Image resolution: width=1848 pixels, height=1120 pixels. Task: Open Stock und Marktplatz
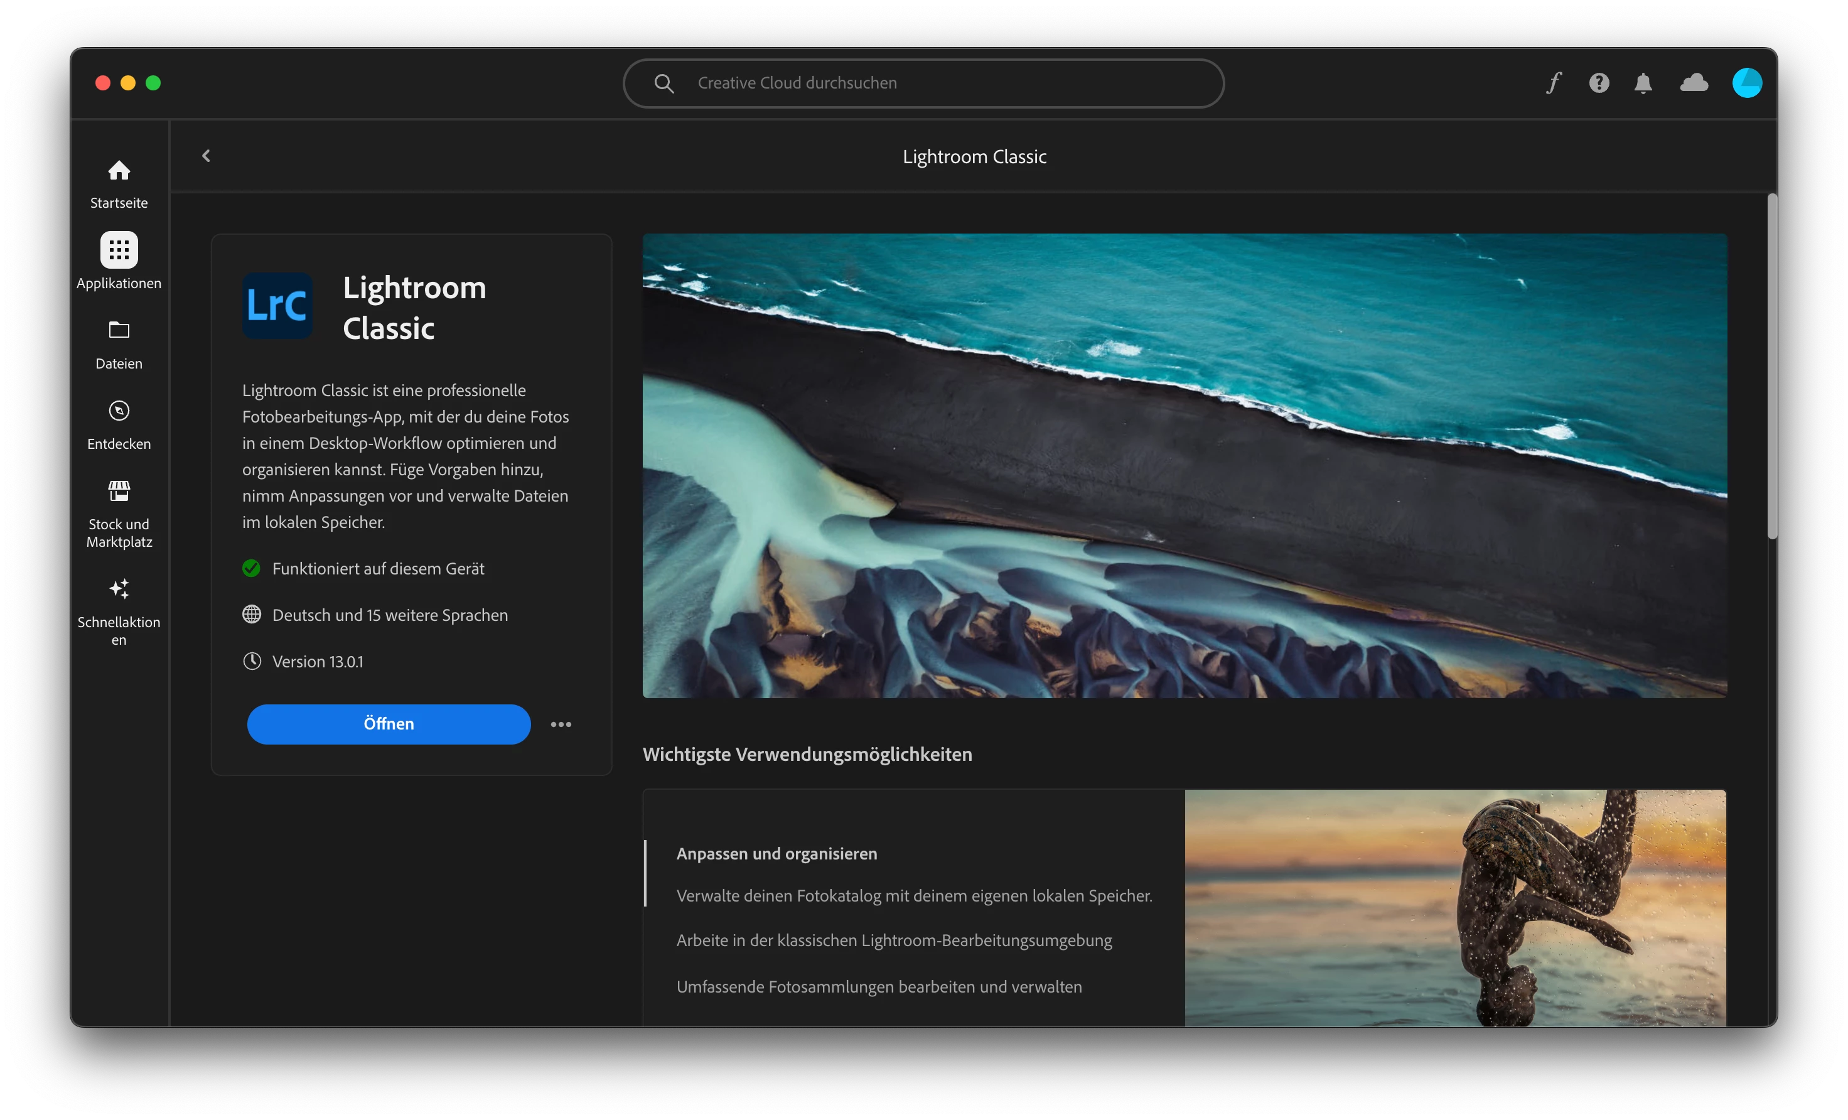coord(119,492)
